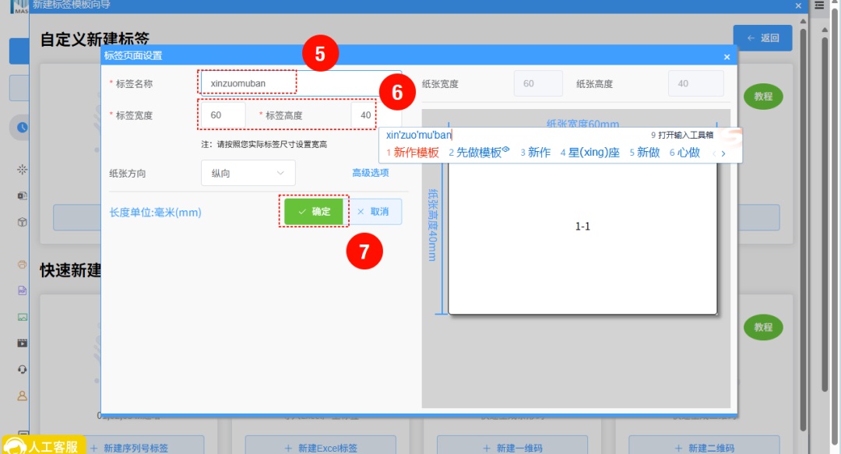
Task: Open the upper green 教程 button
Action: click(763, 97)
